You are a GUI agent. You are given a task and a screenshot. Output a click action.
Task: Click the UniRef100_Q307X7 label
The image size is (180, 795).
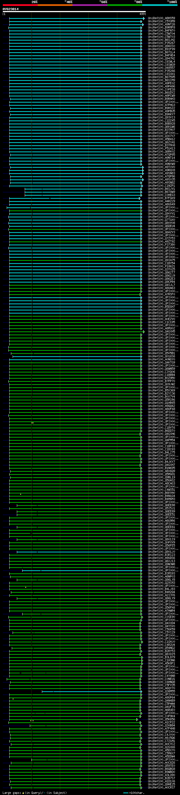coord(161,136)
